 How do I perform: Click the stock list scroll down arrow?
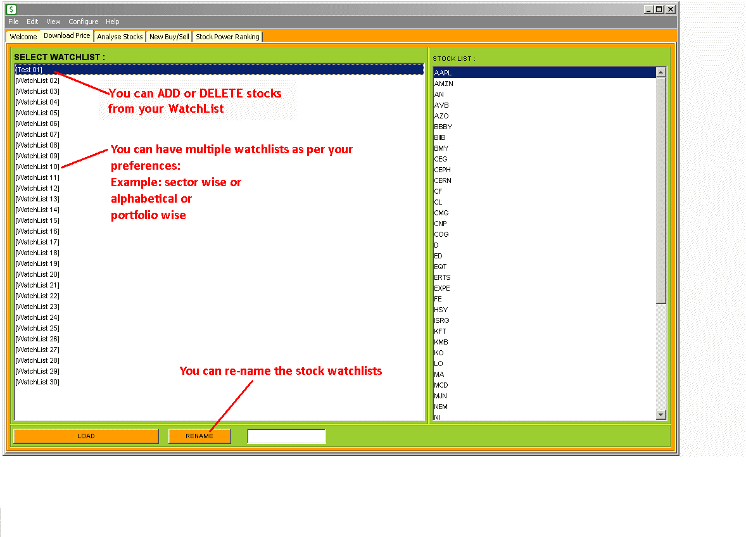point(661,415)
